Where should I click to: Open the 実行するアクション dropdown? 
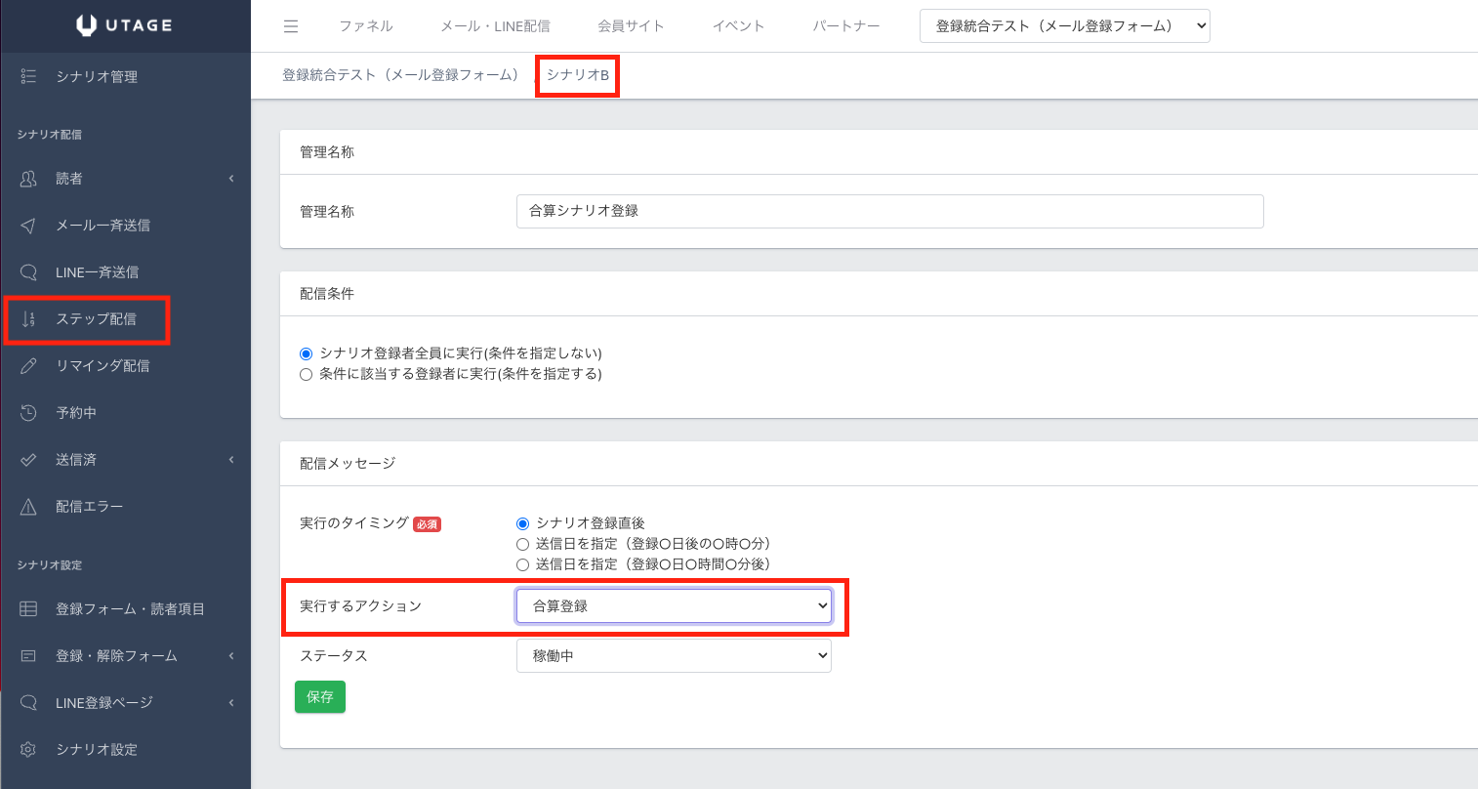(674, 606)
